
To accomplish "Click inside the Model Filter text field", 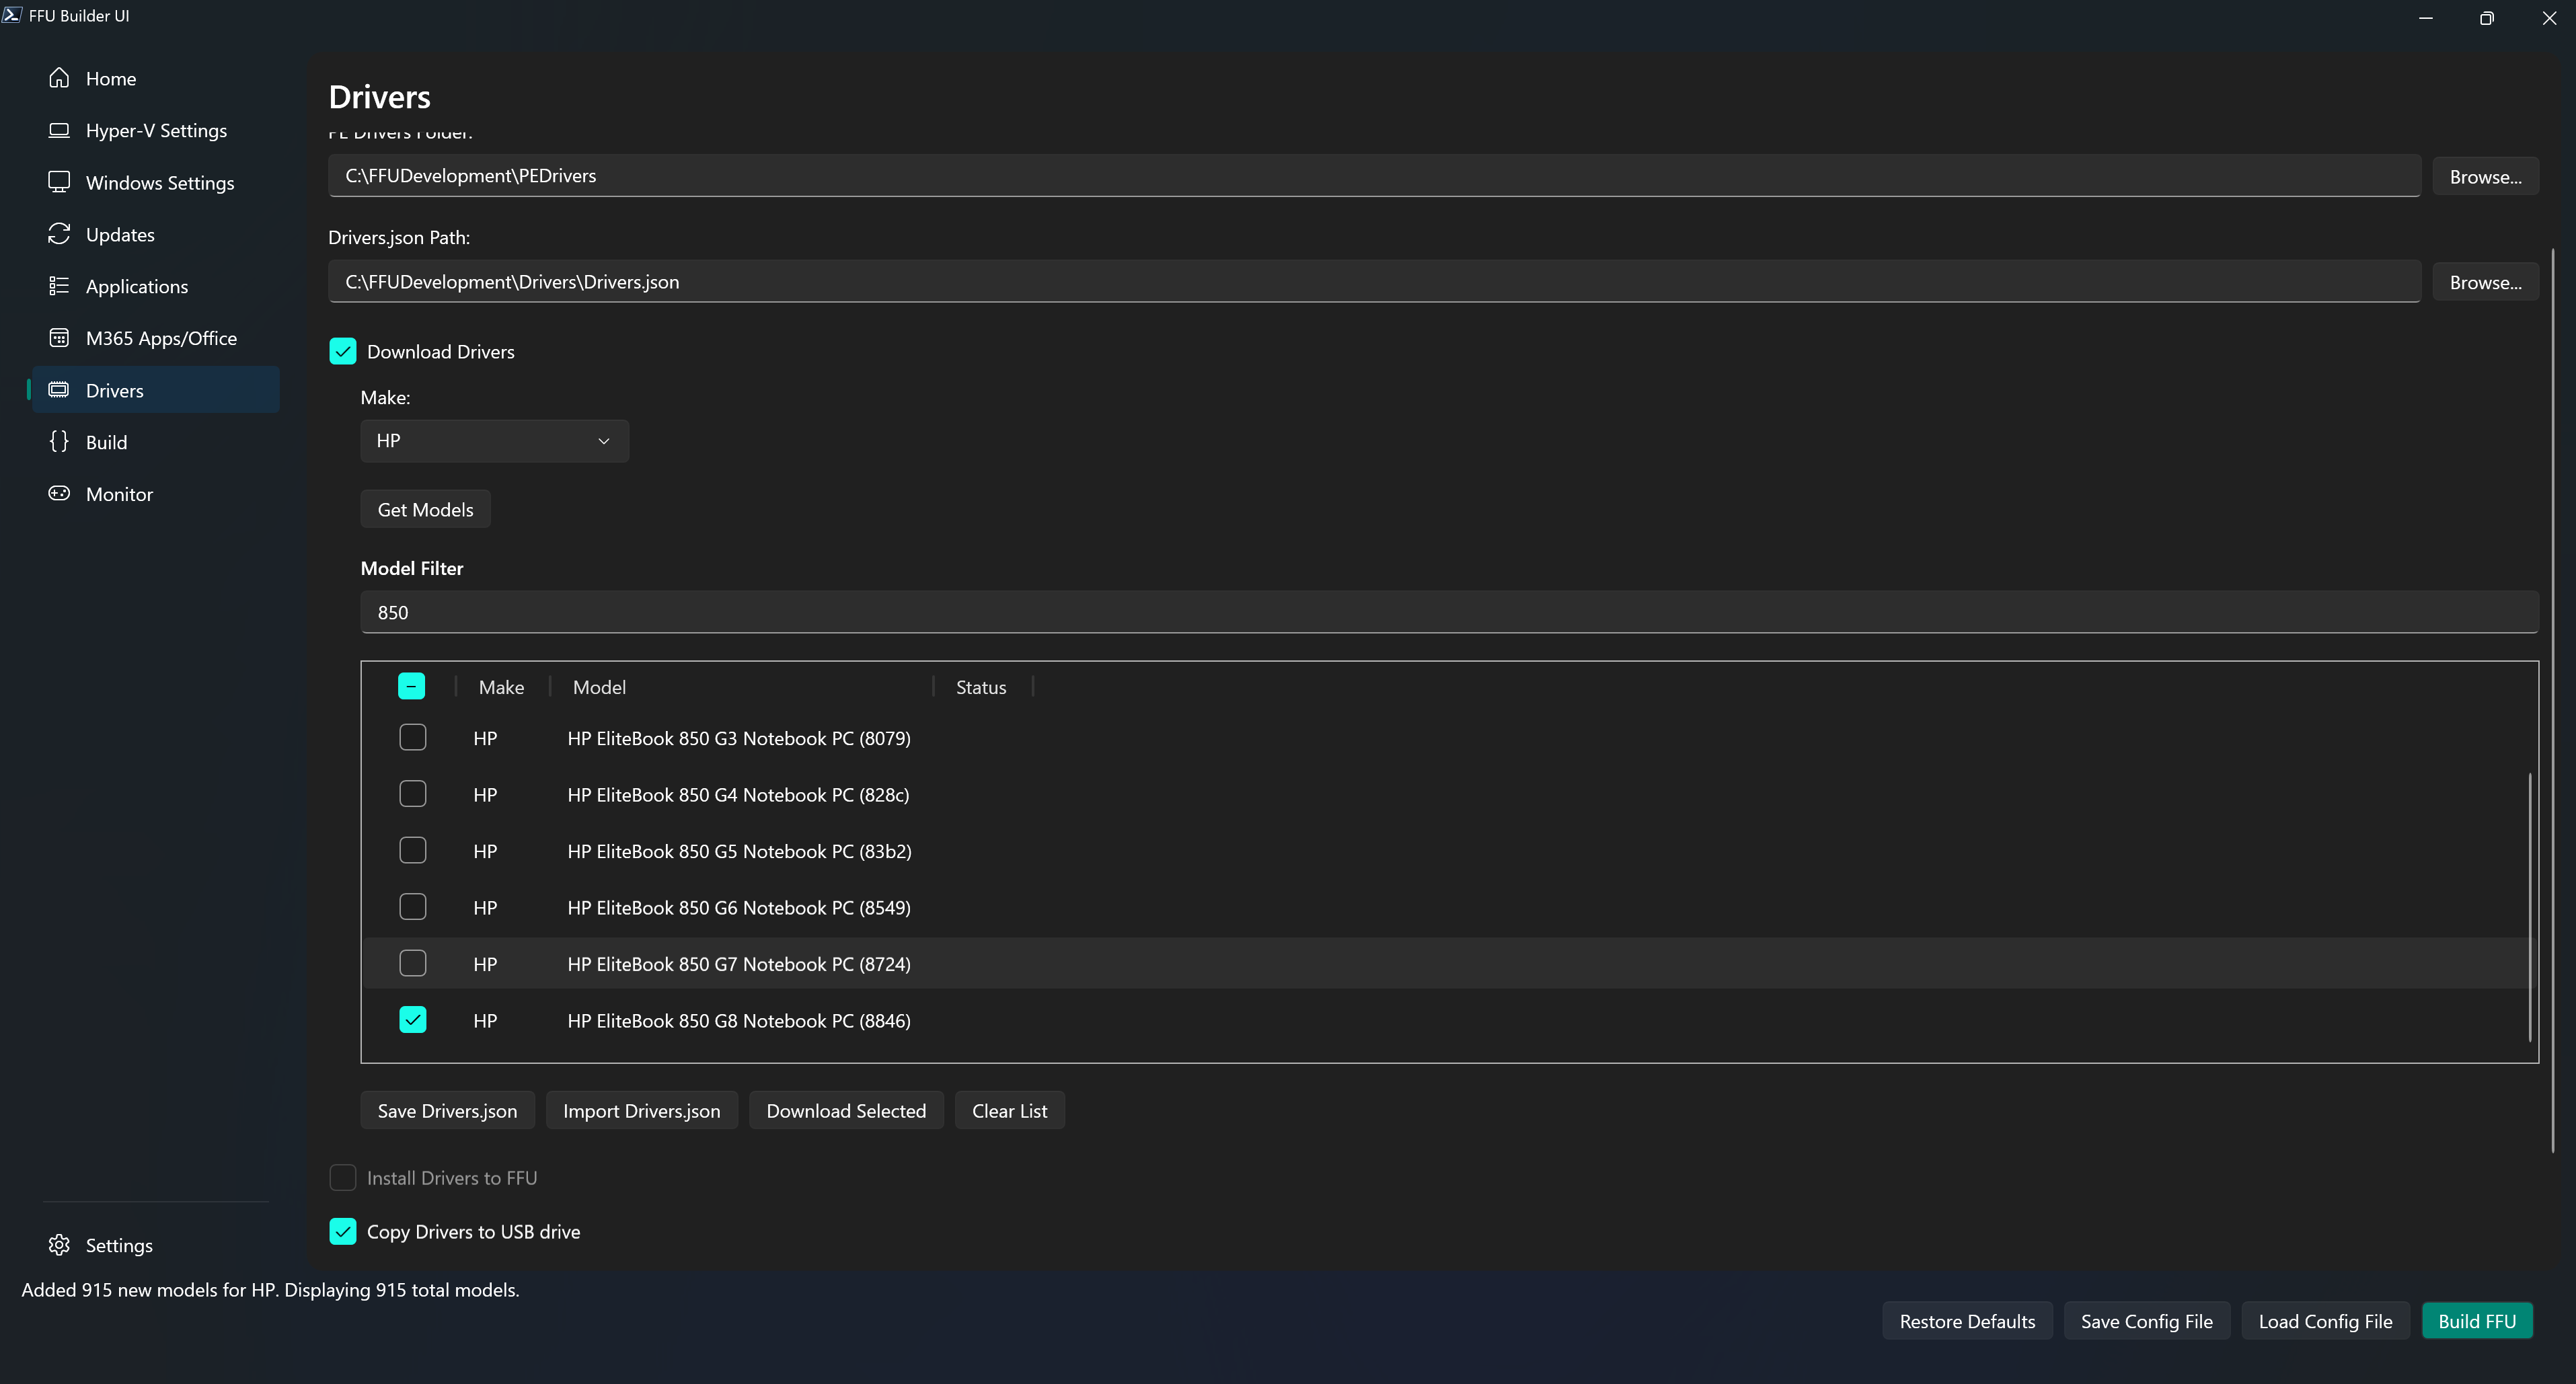I will (x=1448, y=612).
